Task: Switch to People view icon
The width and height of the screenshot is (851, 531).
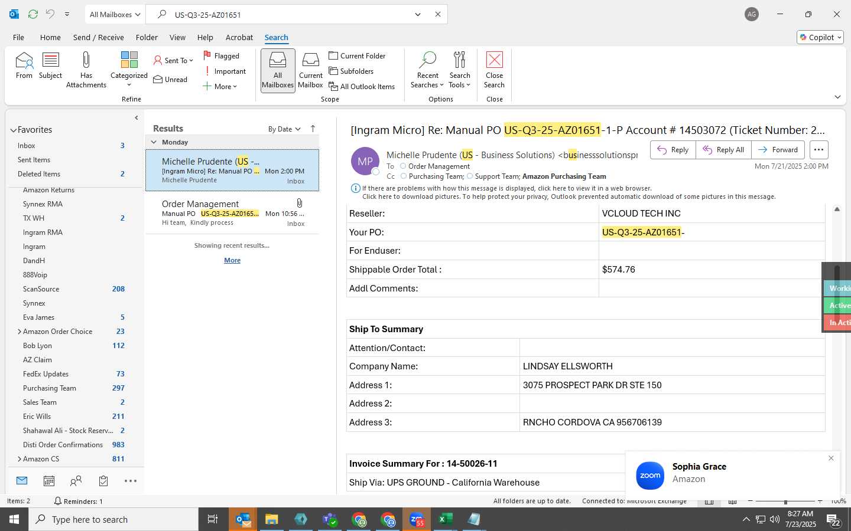Action: click(76, 481)
